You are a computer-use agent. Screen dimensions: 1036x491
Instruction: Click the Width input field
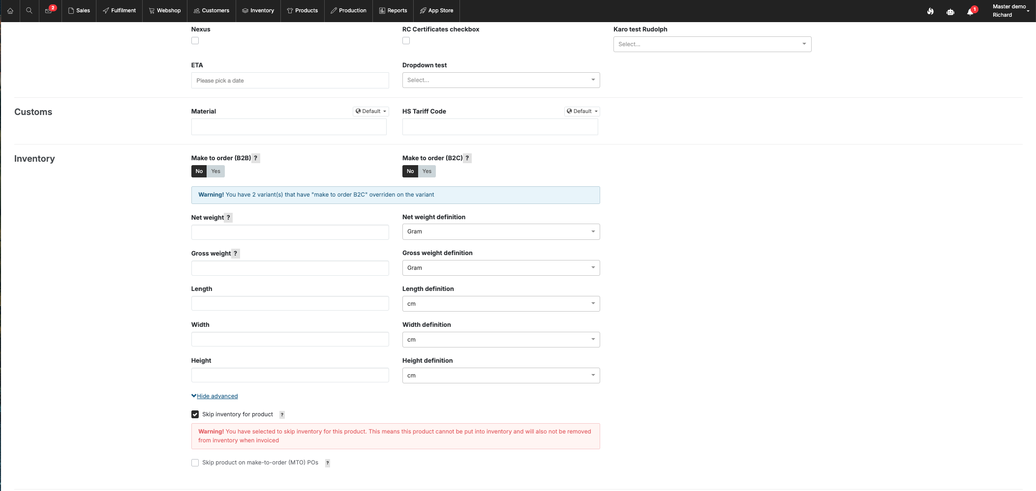(290, 339)
